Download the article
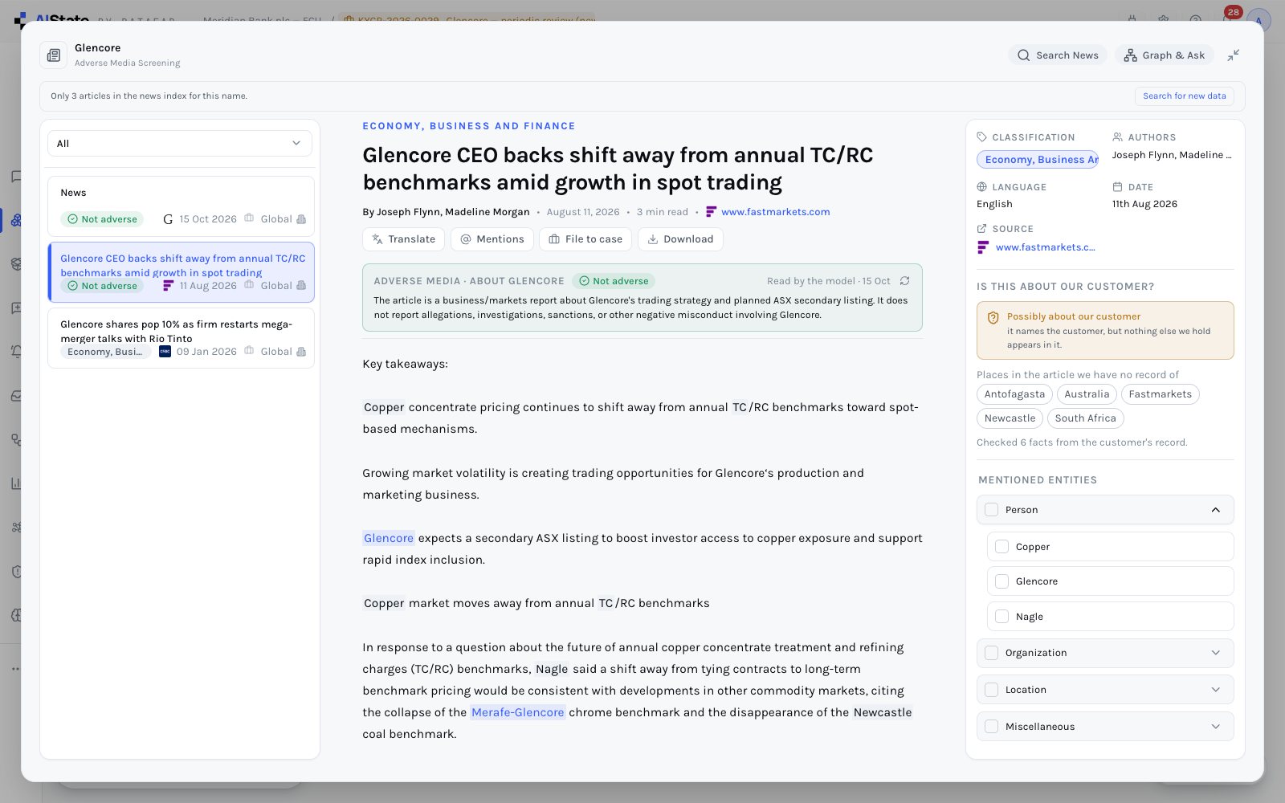The width and height of the screenshot is (1285, 803). [x=680, y=239]
